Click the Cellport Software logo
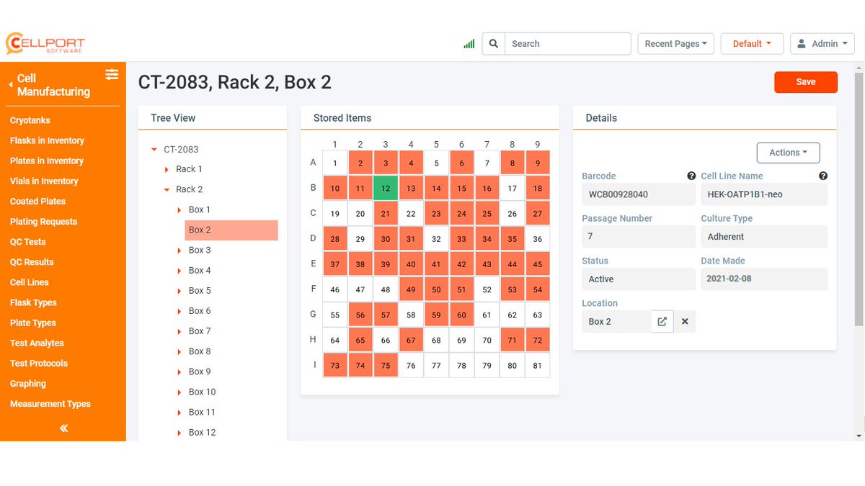 [x=45, y=43]
